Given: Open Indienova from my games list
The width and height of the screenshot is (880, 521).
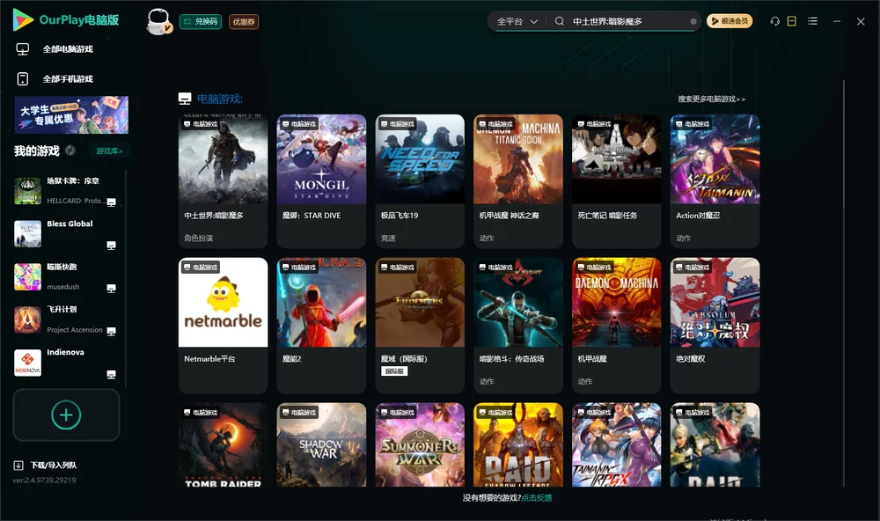Looking at the screenshot, I should 66,363.
